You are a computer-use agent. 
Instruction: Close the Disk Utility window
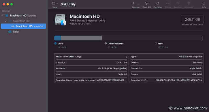pos(4,4)
